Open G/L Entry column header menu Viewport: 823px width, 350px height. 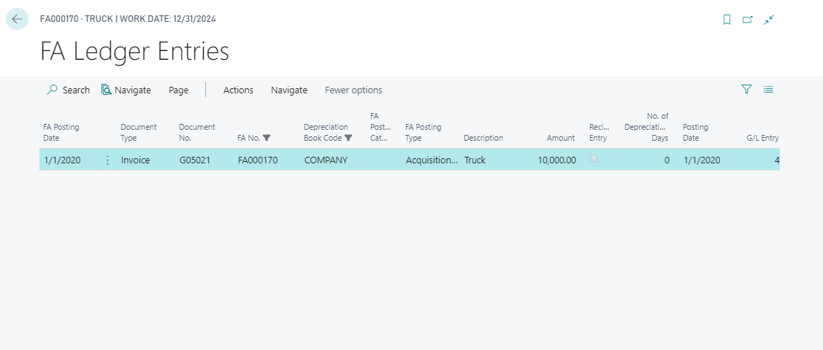click(x=762, y=139)
